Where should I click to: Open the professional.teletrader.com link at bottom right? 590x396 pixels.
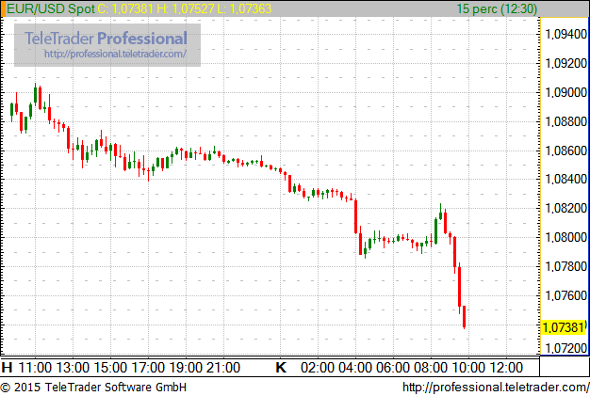point(496,387)
